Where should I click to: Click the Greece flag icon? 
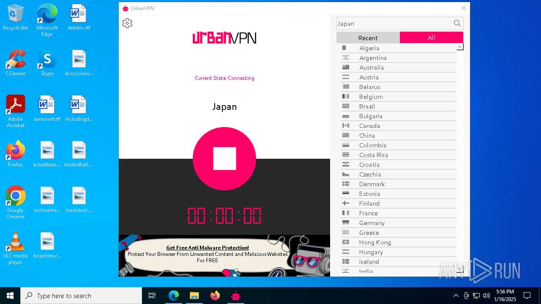click(346, 232)
